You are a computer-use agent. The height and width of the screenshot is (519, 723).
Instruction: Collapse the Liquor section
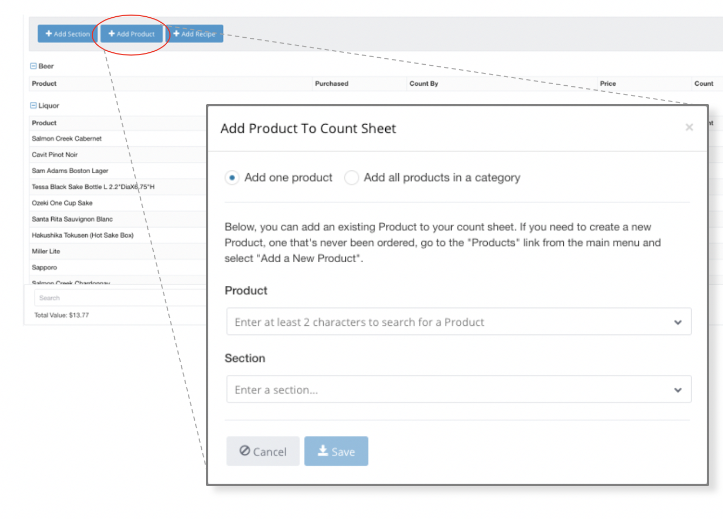33,106
